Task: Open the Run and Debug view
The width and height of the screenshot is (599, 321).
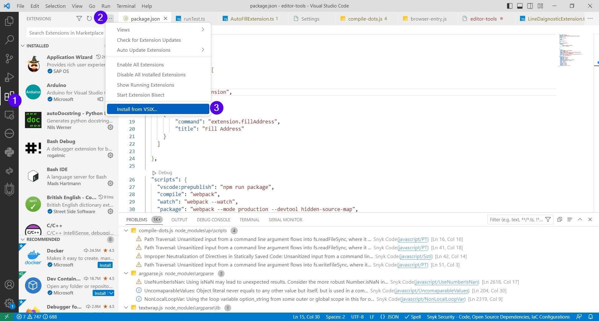Action: pyautogui.click(x=9, y=77)
